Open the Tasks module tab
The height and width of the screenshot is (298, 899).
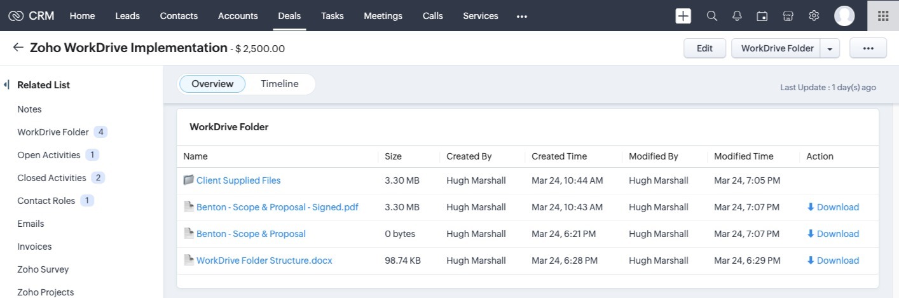[x=333, y=16]
